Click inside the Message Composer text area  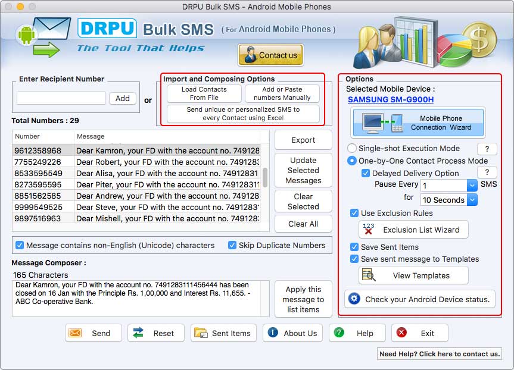[137, 298]
